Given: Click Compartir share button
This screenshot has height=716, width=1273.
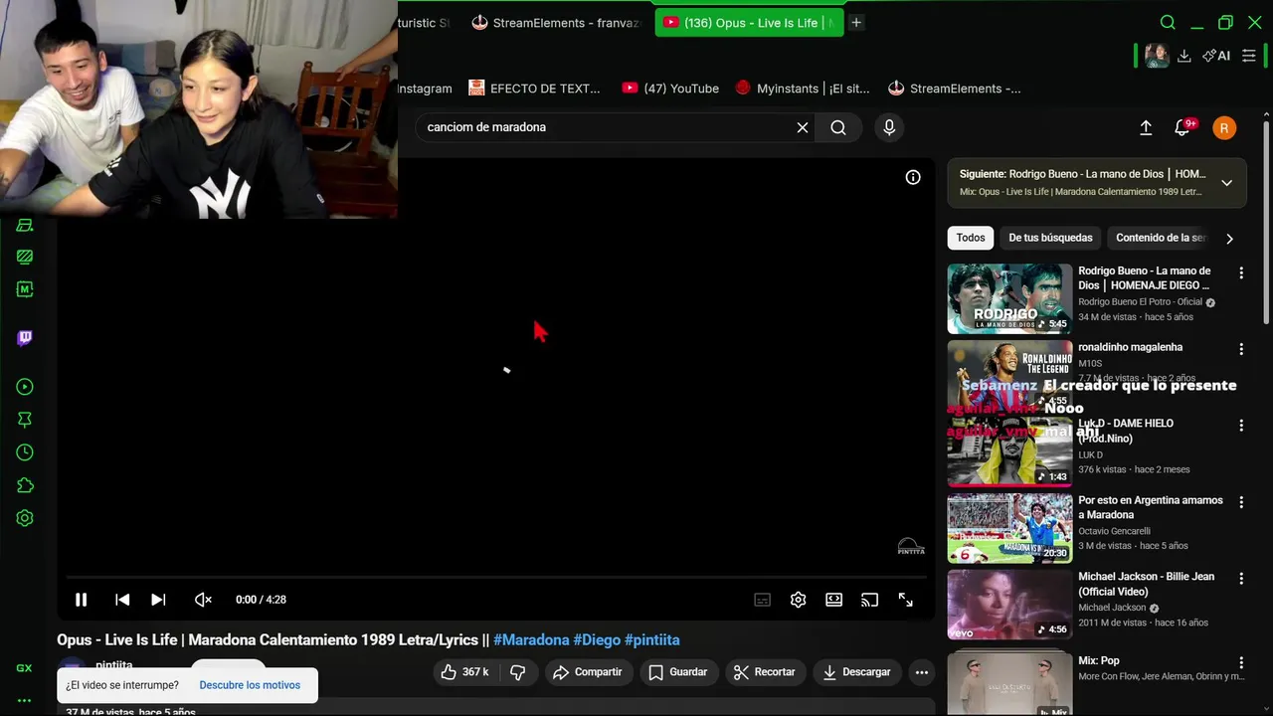Looking at the screenshot, I should 588,672.
